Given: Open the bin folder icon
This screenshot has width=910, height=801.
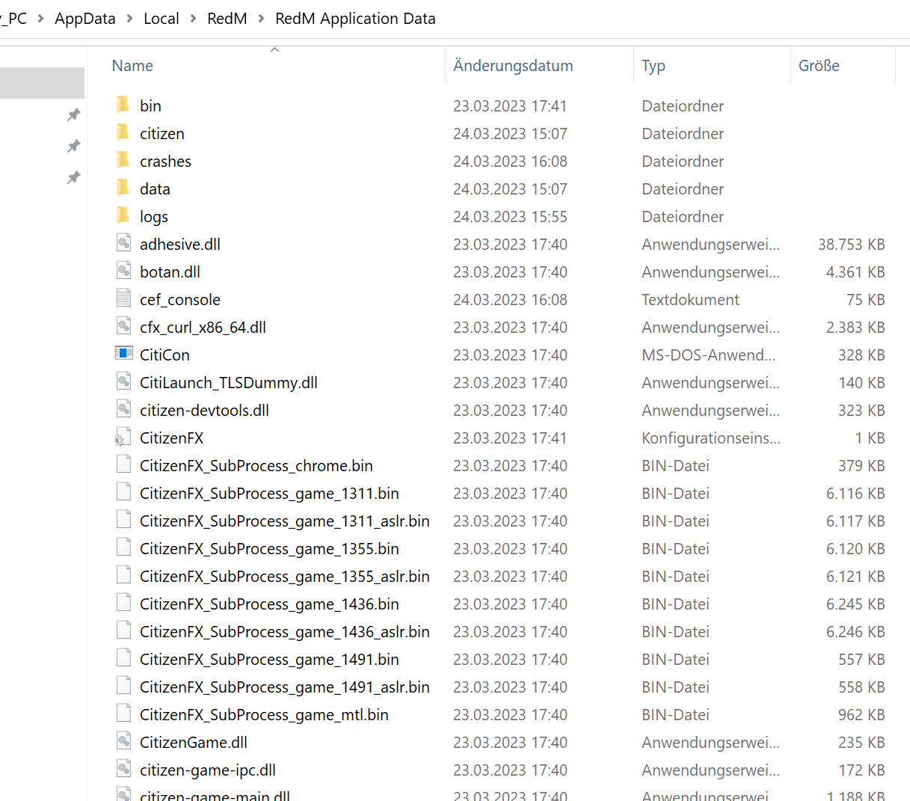Looking at the screenshot, I should (x=123, y=105).
